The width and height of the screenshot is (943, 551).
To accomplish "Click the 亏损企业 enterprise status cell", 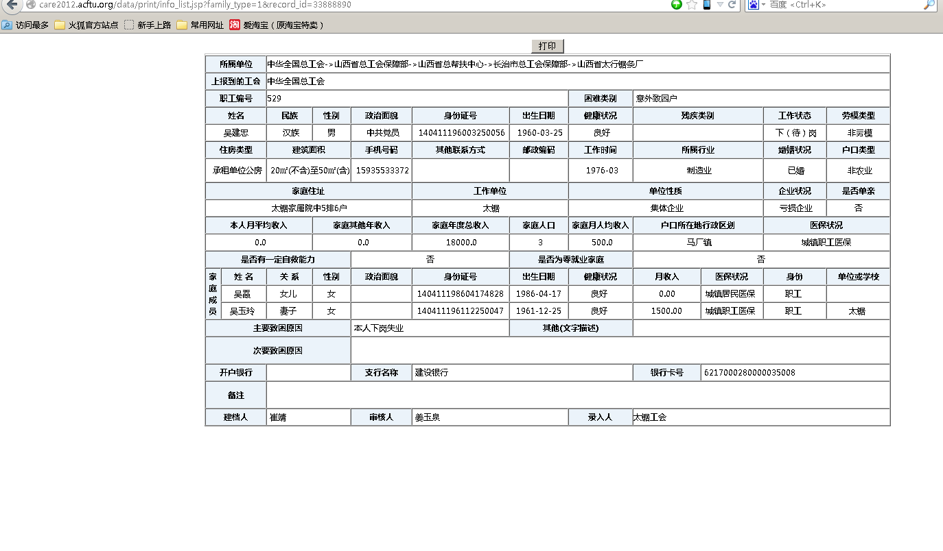I will point(795,208).
